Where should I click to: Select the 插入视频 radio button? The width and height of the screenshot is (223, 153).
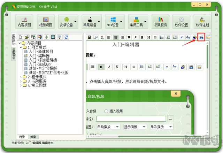tap(106, 111)
